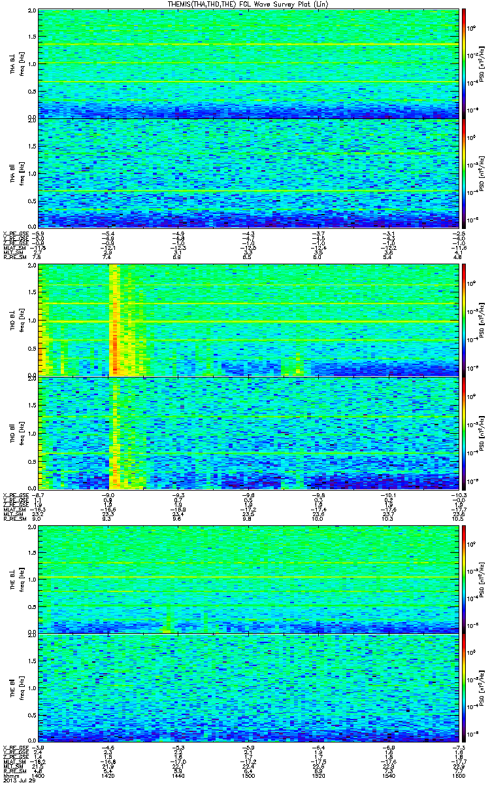Click the THEMIS FGL Wave Survey Plot title
Viewport: 490px width, 785px height.
pos(249,5)
